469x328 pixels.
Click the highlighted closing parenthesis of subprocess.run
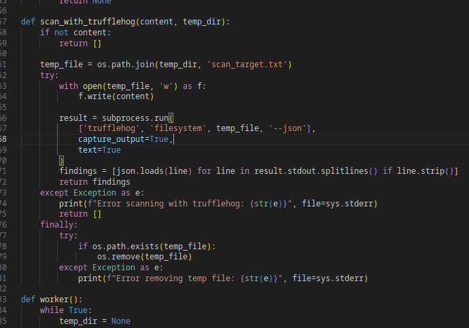(61, 161)
